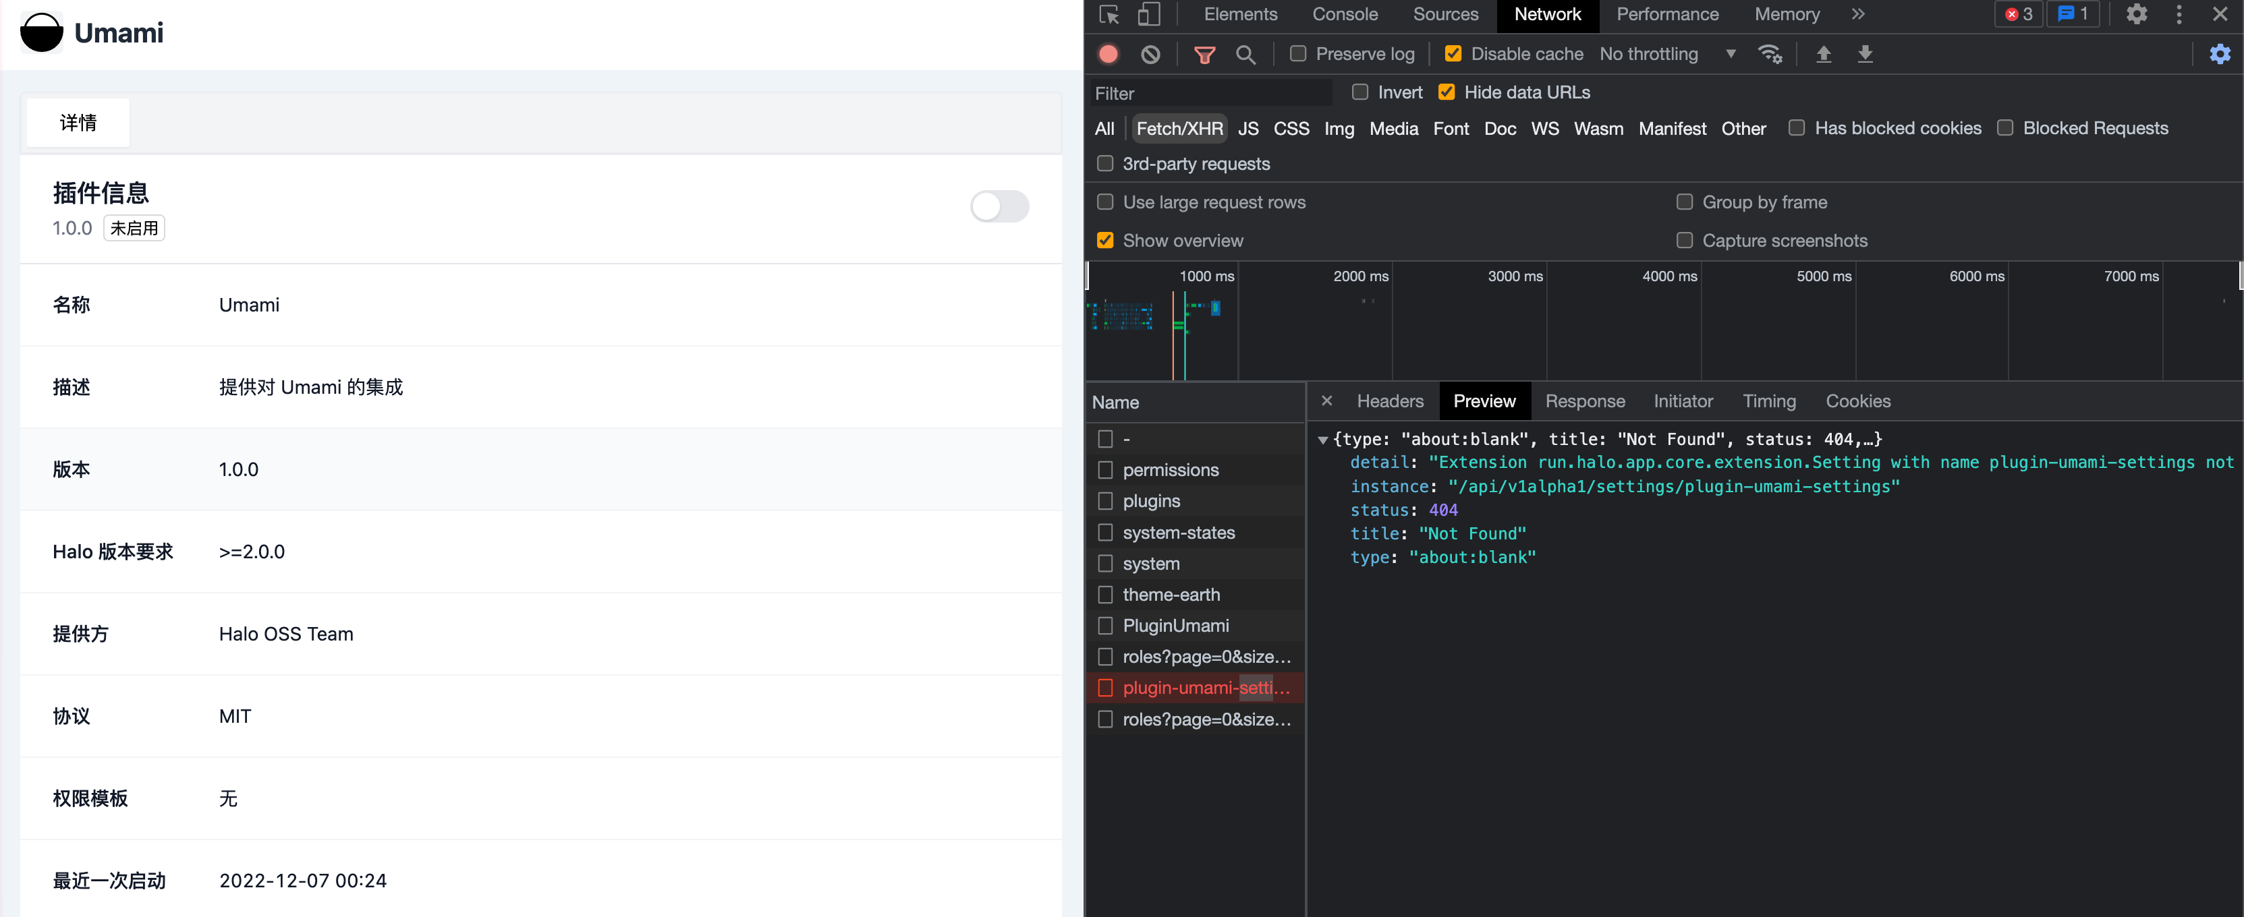
Task: Click the Umami logo icon
Action: [42, 32]
